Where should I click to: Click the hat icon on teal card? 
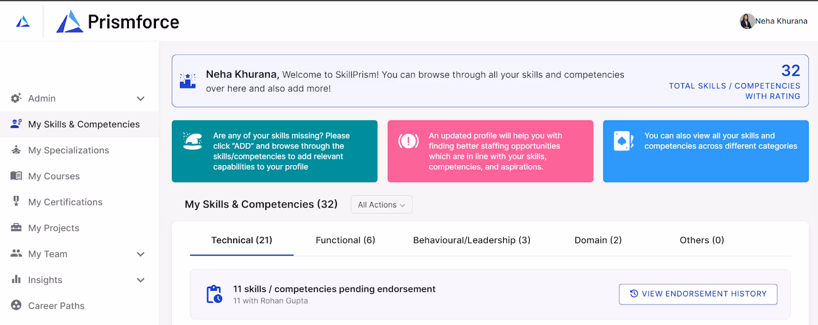click(x=193, y=141)
